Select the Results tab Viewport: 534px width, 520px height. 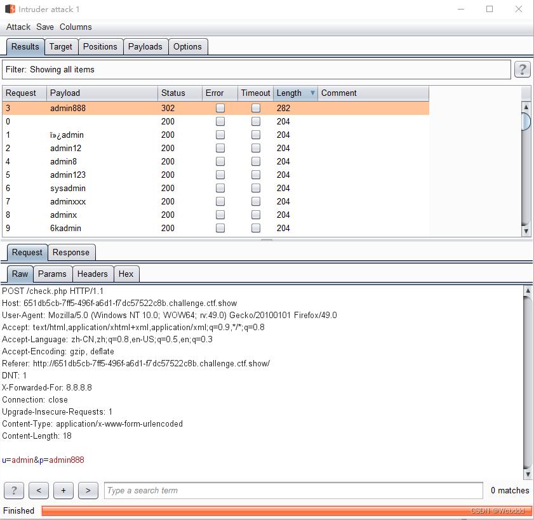pyautogui.click(x=25, y=46)
